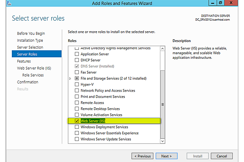Click Windows Server Update Services label
This screenshot has width=244, height=162.
pyautogui.click(x=106, y=139)
